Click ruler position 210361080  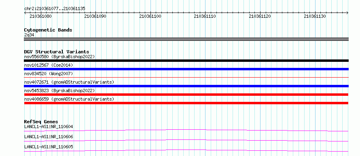[x=40, y=17]
